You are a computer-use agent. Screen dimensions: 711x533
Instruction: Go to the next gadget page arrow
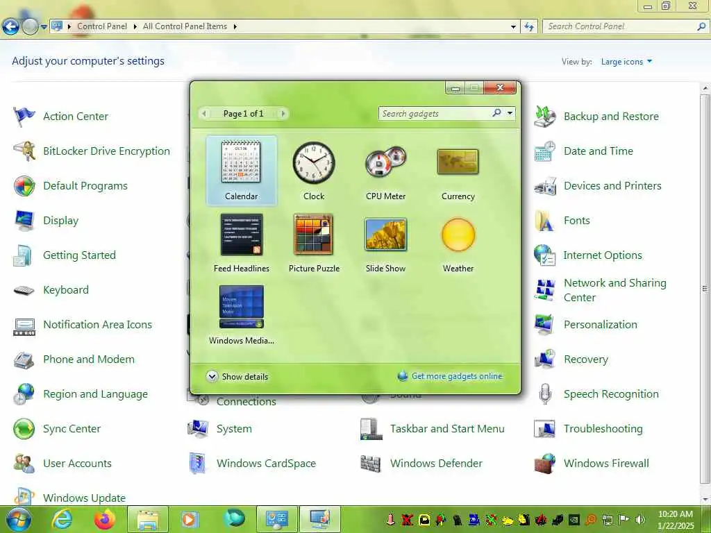(283, 113)
